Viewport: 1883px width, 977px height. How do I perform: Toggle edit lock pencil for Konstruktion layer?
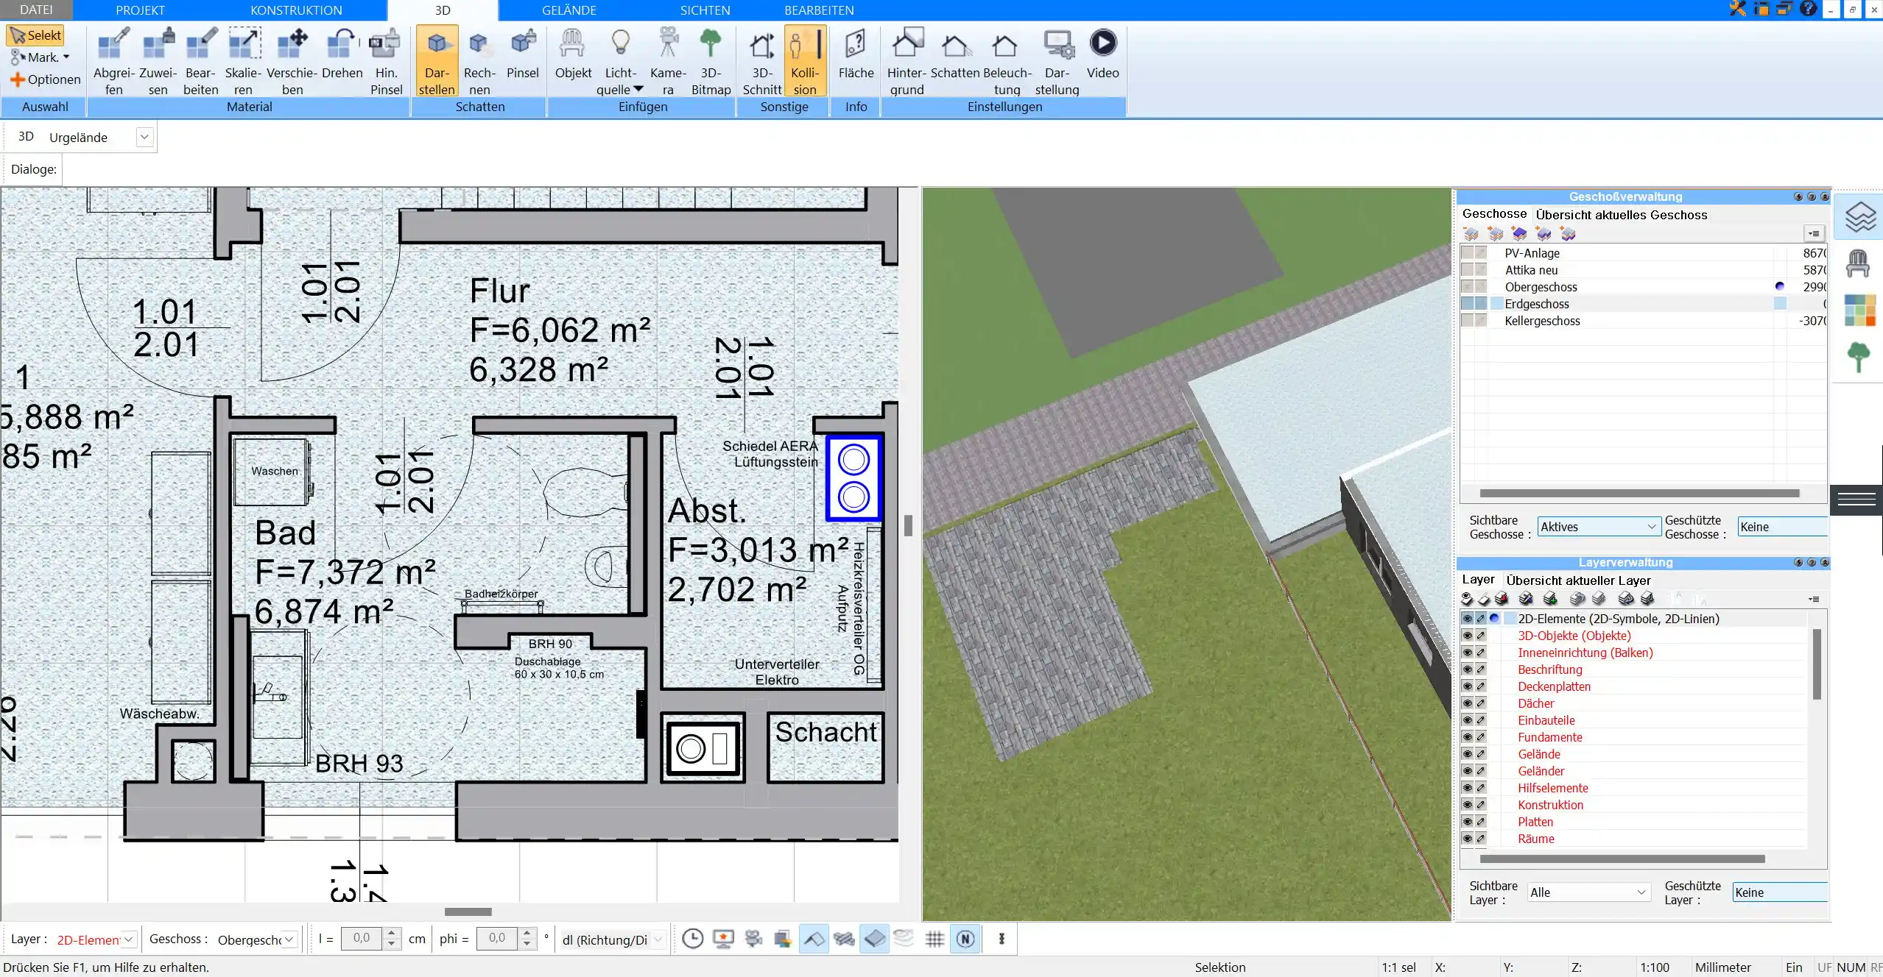tap(1481, 805)
